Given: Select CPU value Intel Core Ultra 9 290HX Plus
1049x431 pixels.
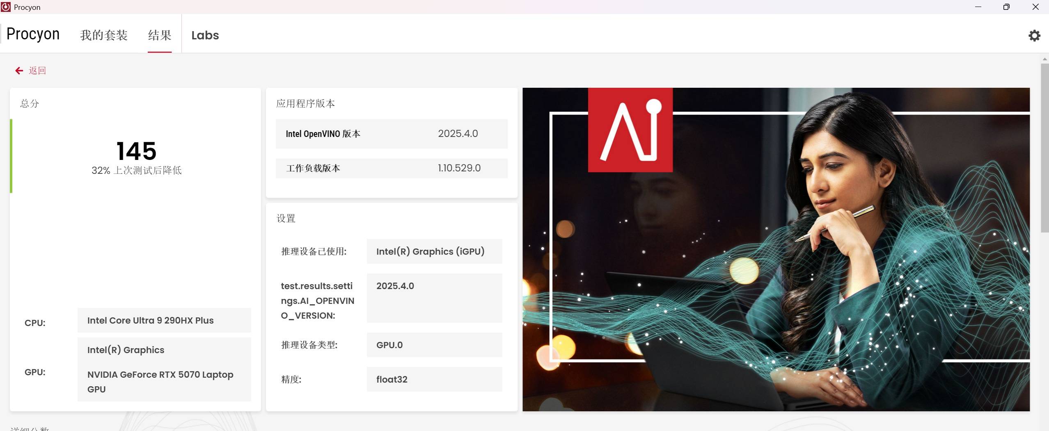Looking at the screenshot, I should point(164,320).
